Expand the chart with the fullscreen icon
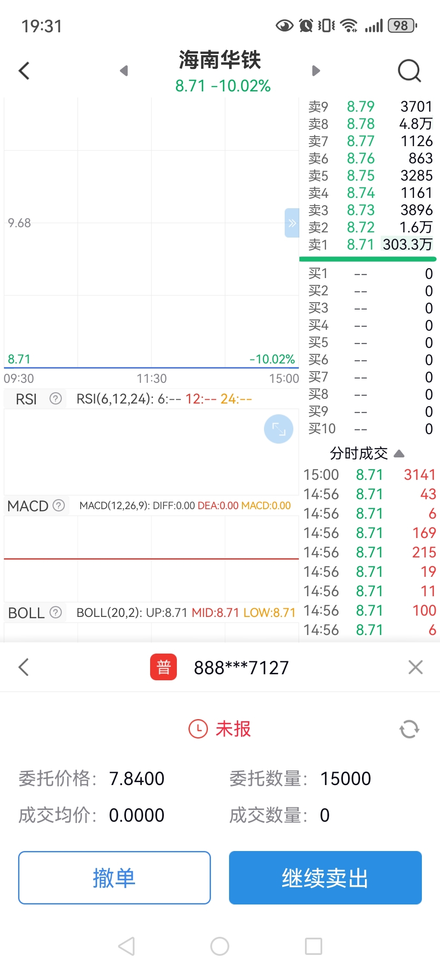 [279, 429]
